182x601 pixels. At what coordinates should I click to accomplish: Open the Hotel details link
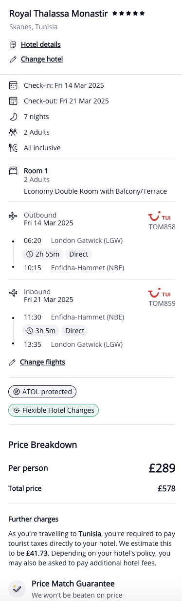[41, 44]
